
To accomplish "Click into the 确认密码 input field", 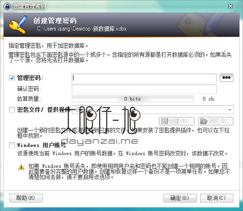I will tap(144, 89).
